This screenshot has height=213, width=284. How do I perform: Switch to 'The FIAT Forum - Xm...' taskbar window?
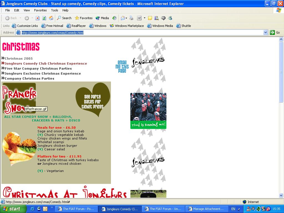163,209
